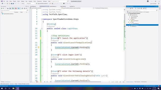Image resolution: width=161 pixels, height=90 pixels.
Task: Select HomeSteps.cs in Solution Explorer
Action: pyautogui.click(x=136, y=23)
